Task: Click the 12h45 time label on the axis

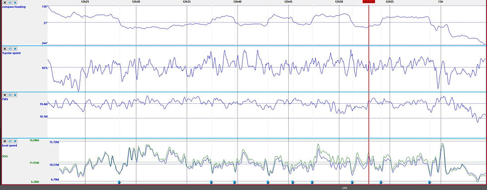Action: point(288,1)
